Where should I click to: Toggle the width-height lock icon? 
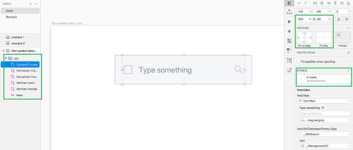[314, 19]
